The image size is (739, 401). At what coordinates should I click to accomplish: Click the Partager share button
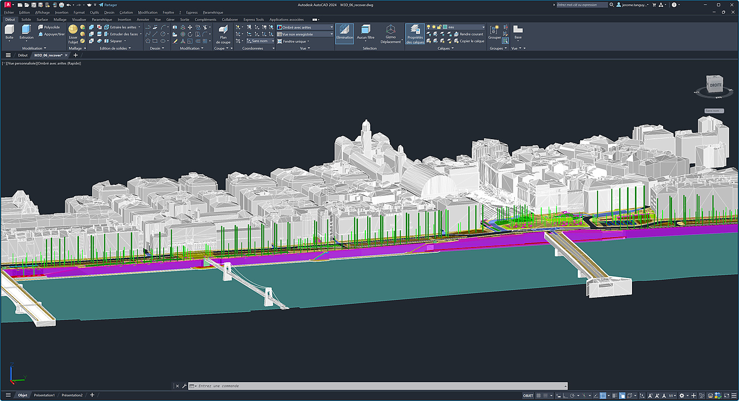pos(108,5)
